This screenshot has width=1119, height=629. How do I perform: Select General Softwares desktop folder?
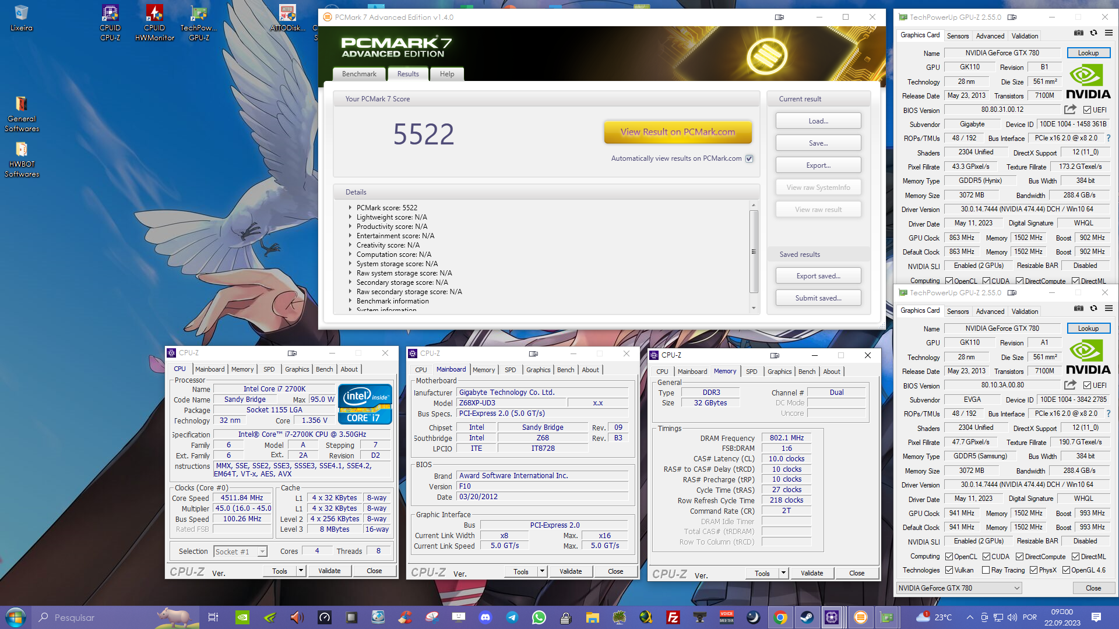pos(22,114)
